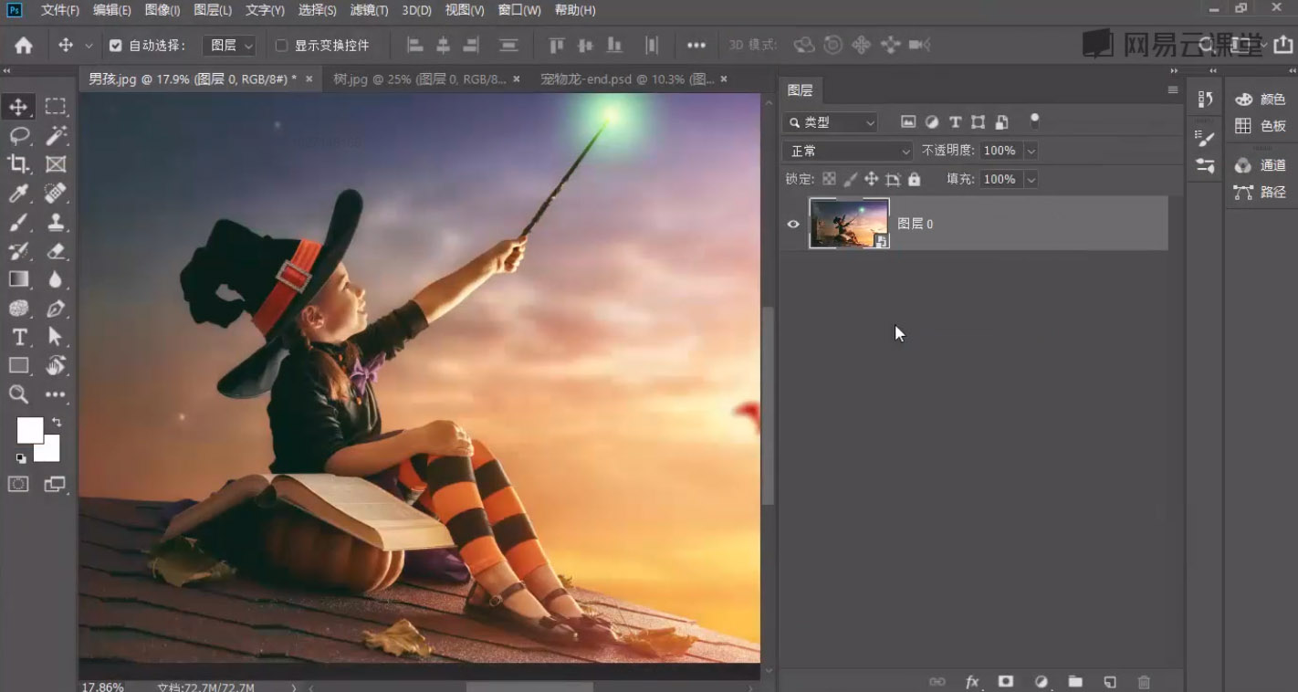Select the Crop tool

click(x=18, y=164)
